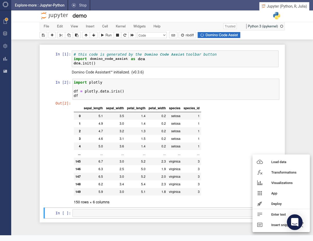Select Load data in Code Assist menu

[281, 162]
